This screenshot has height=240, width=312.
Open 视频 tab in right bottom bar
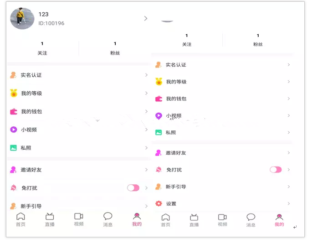pyautogui.click(x=222, y=220)
